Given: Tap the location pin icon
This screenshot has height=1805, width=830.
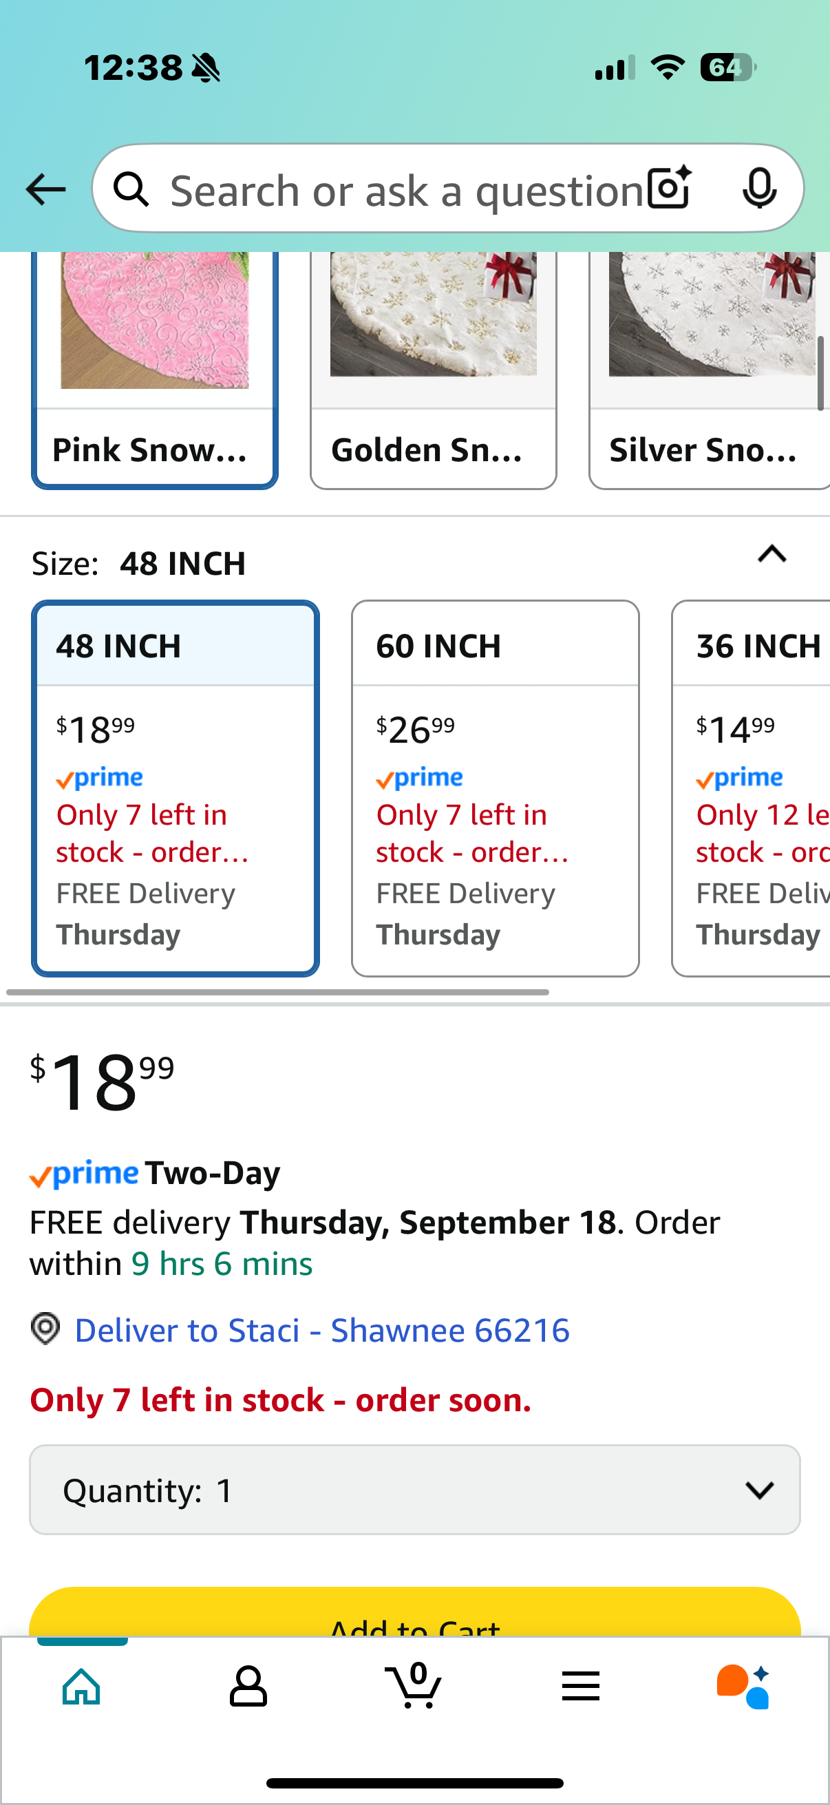Looking at the screenshot, I should coord(45,1329).
